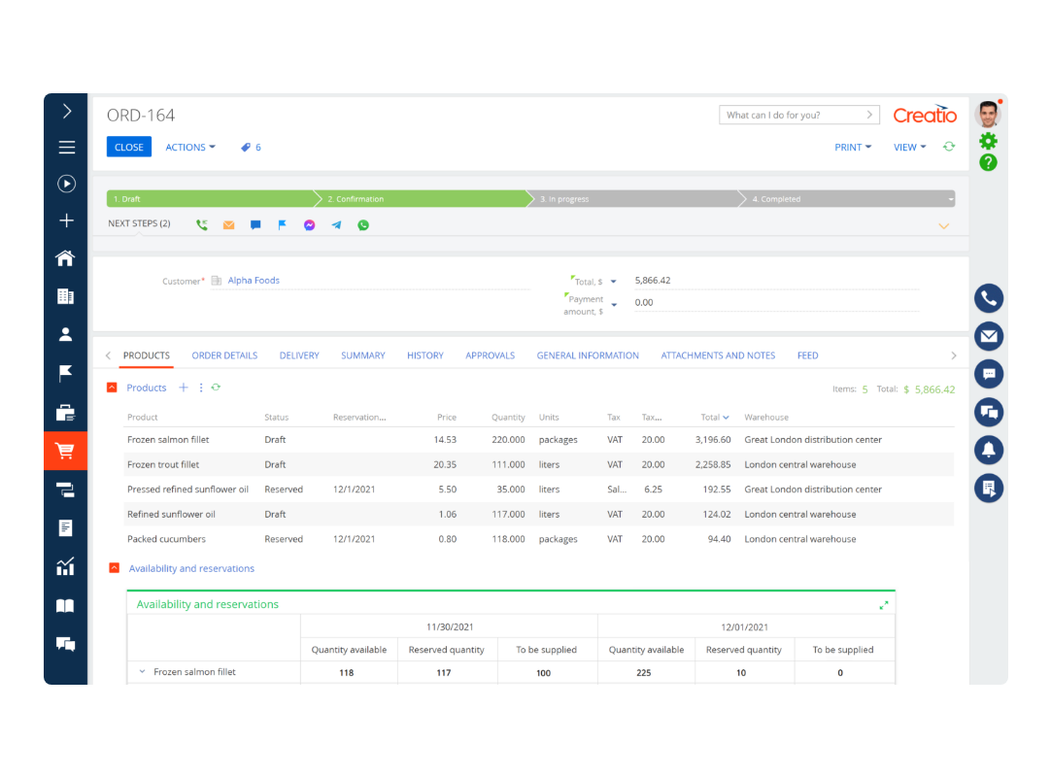Open the Alpha Foods customer link
This screenshot has height=777, width=1051.
pos(254,281)
